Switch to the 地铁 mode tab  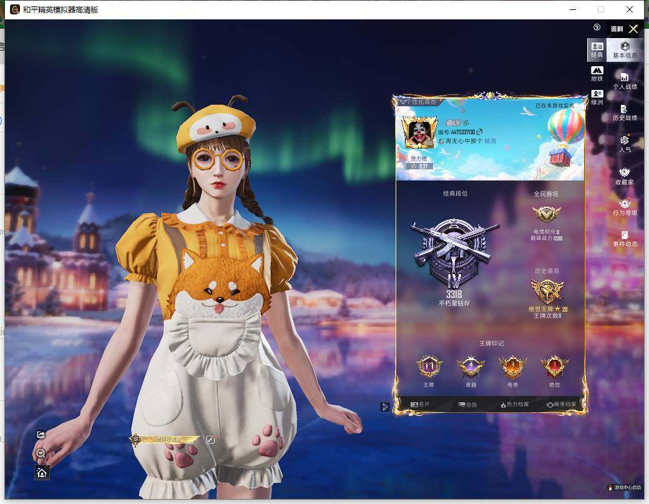(597, 74)
